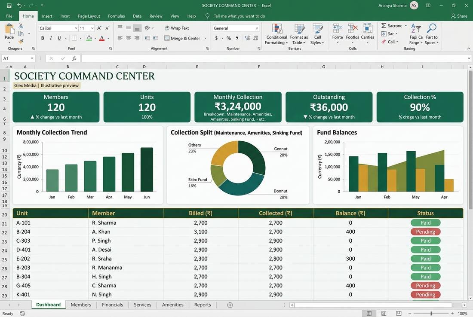Switch to the Formulas ribbon tab
Image resolution: width=473 pixels, height=317 pixels.
click(x=117, y=16)
